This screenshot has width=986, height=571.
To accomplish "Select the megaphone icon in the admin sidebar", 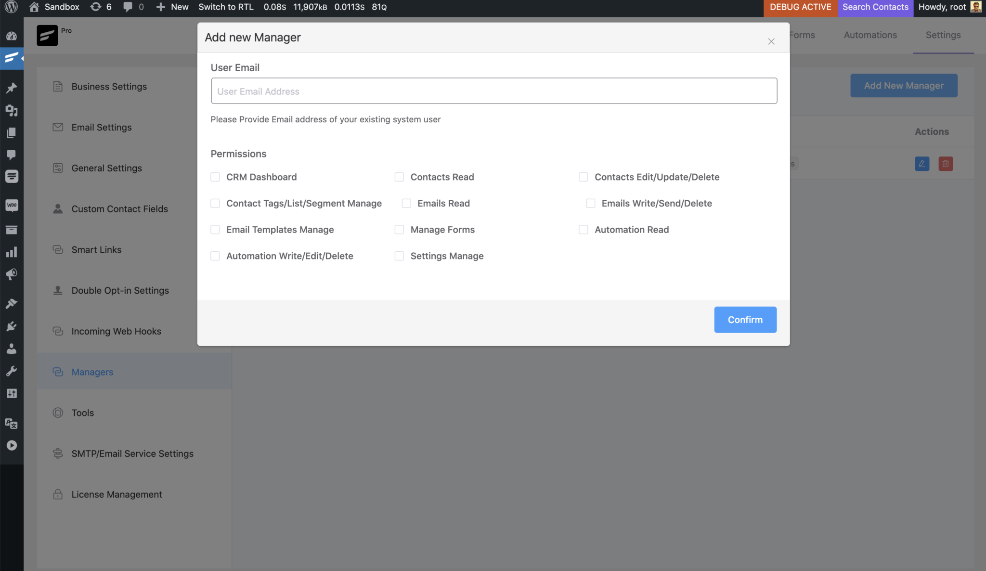I will click(12, 274).
